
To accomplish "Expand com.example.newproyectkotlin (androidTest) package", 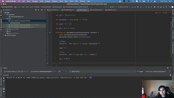I will (7, 25).
